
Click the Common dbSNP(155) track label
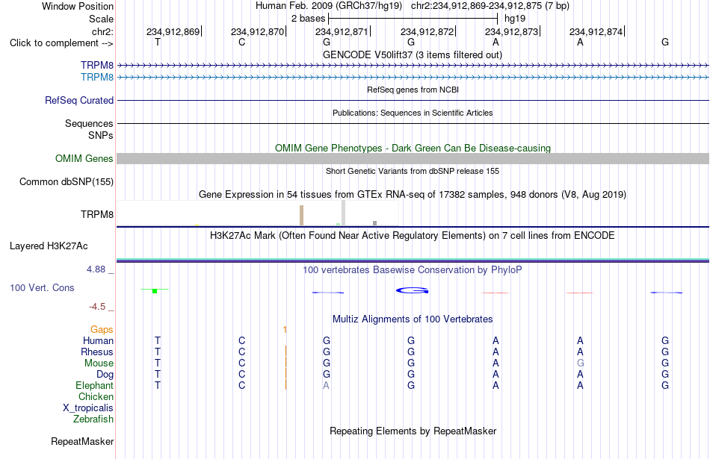click(x=67, y=182)
